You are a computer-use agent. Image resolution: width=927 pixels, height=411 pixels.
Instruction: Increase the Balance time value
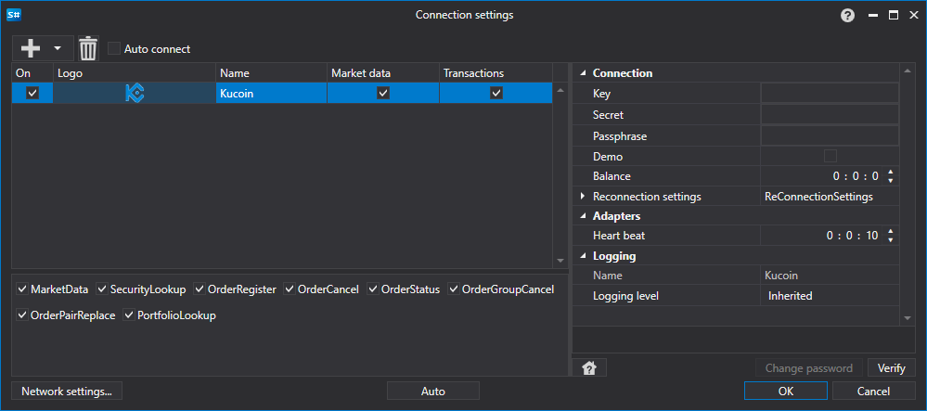[891, 172]
